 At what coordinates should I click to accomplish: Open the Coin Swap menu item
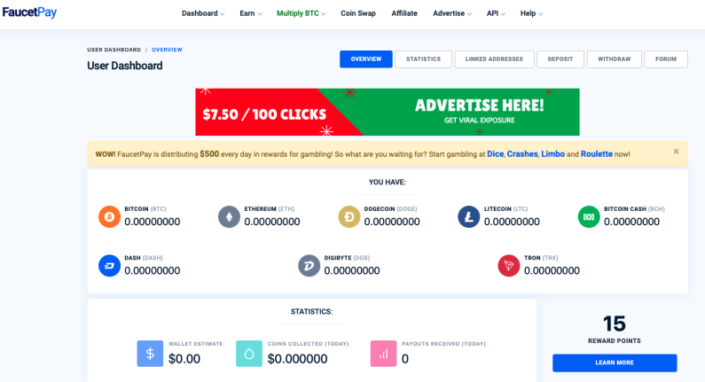point(358,13)
